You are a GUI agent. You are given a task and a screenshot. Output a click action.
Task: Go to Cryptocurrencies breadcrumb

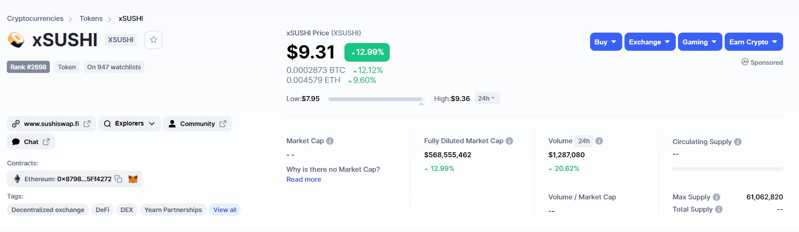[x=35, y=19]
